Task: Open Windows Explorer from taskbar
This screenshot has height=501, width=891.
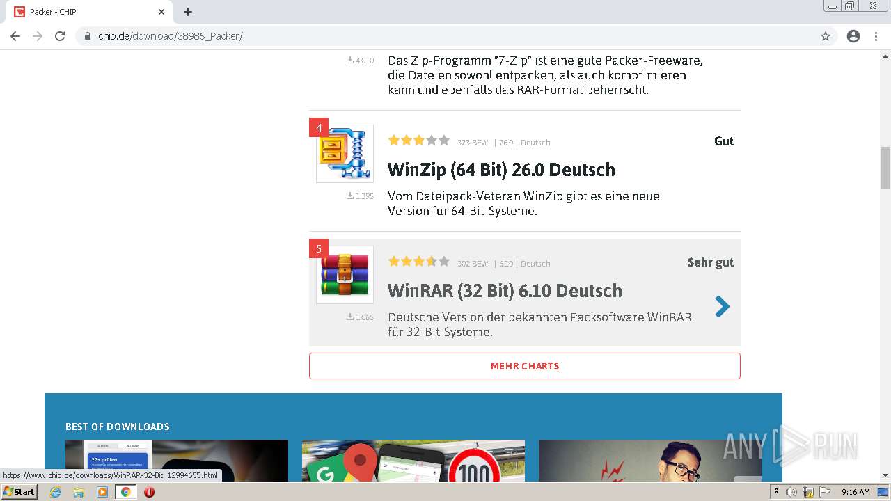Action: (79, 492)
